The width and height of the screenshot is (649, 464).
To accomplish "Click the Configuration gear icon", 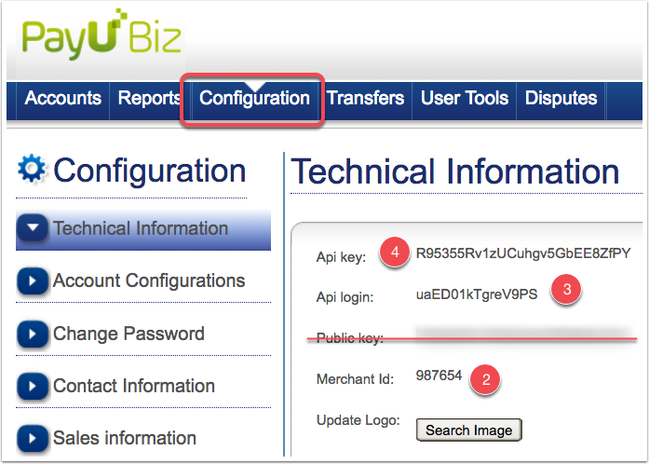I will (32, 169).
